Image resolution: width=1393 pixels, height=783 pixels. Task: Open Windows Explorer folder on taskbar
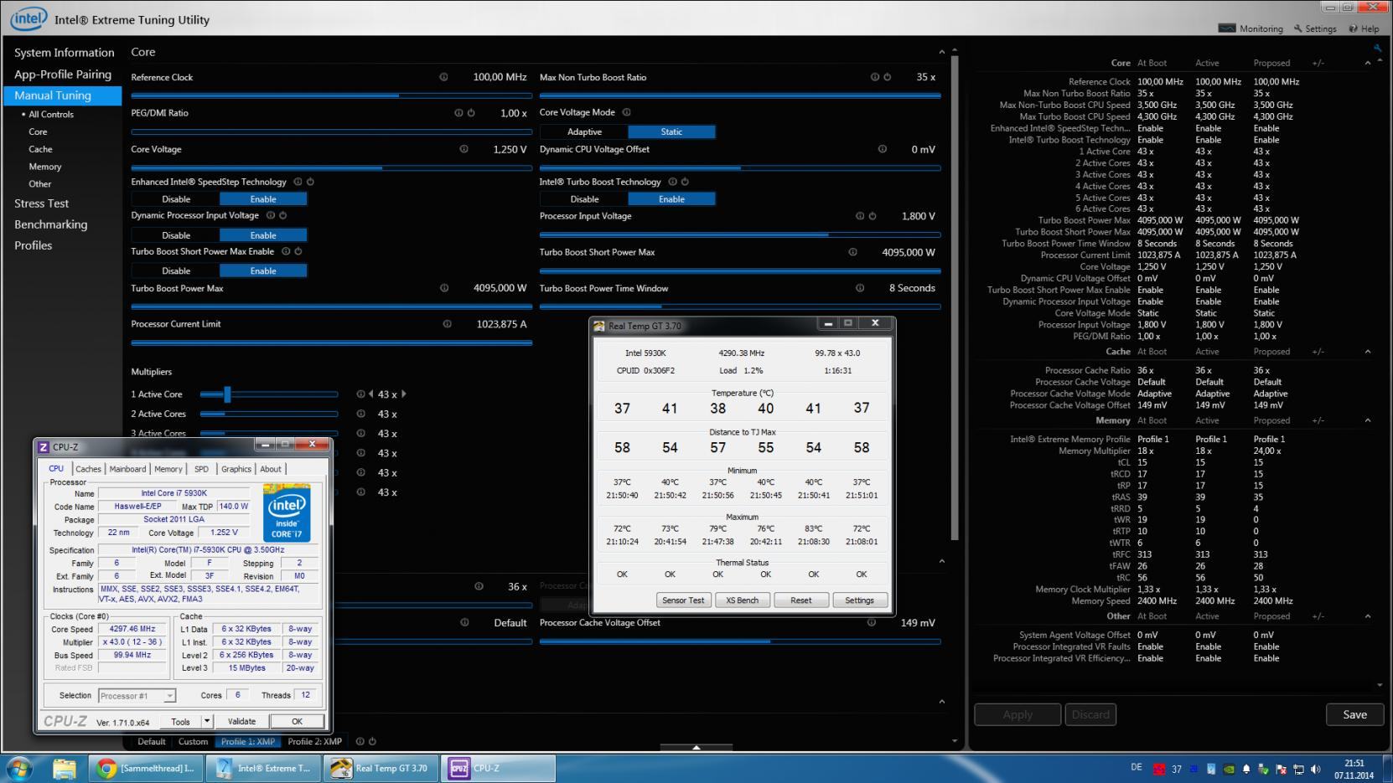tap(65, 768)
